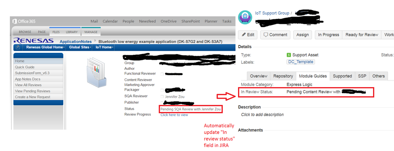Switch to the BROWSE ribbon tab

click(x=25, y=32)
